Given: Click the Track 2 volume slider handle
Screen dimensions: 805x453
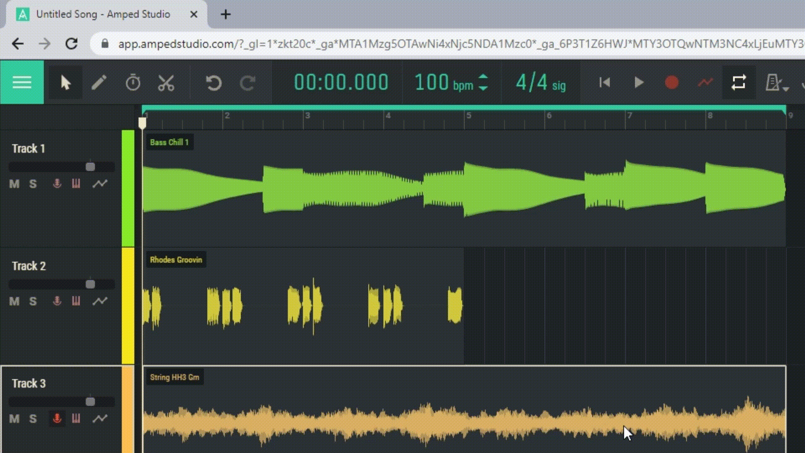Looking at the screenshot, I should 90,284.
